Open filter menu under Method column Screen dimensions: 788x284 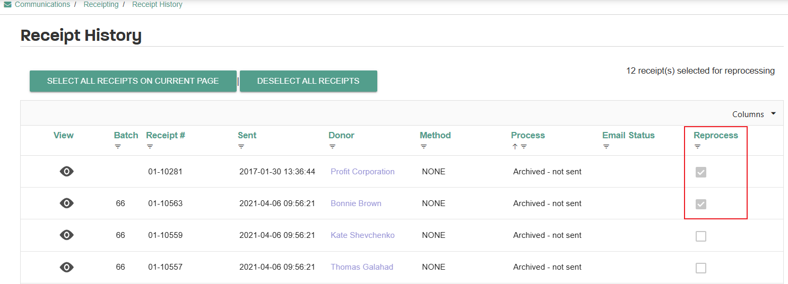(423, 147)
